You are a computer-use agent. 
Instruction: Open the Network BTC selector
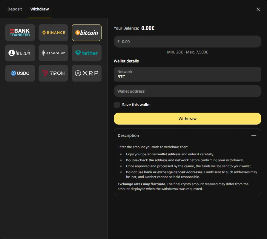pyautogui.click(x=188, y=74)
